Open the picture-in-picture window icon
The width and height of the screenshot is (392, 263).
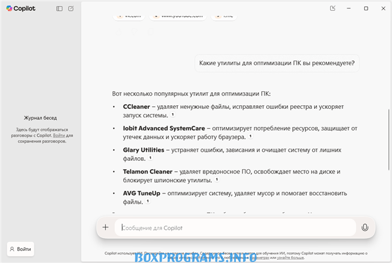pyautogui.click(x=333, y=8)
